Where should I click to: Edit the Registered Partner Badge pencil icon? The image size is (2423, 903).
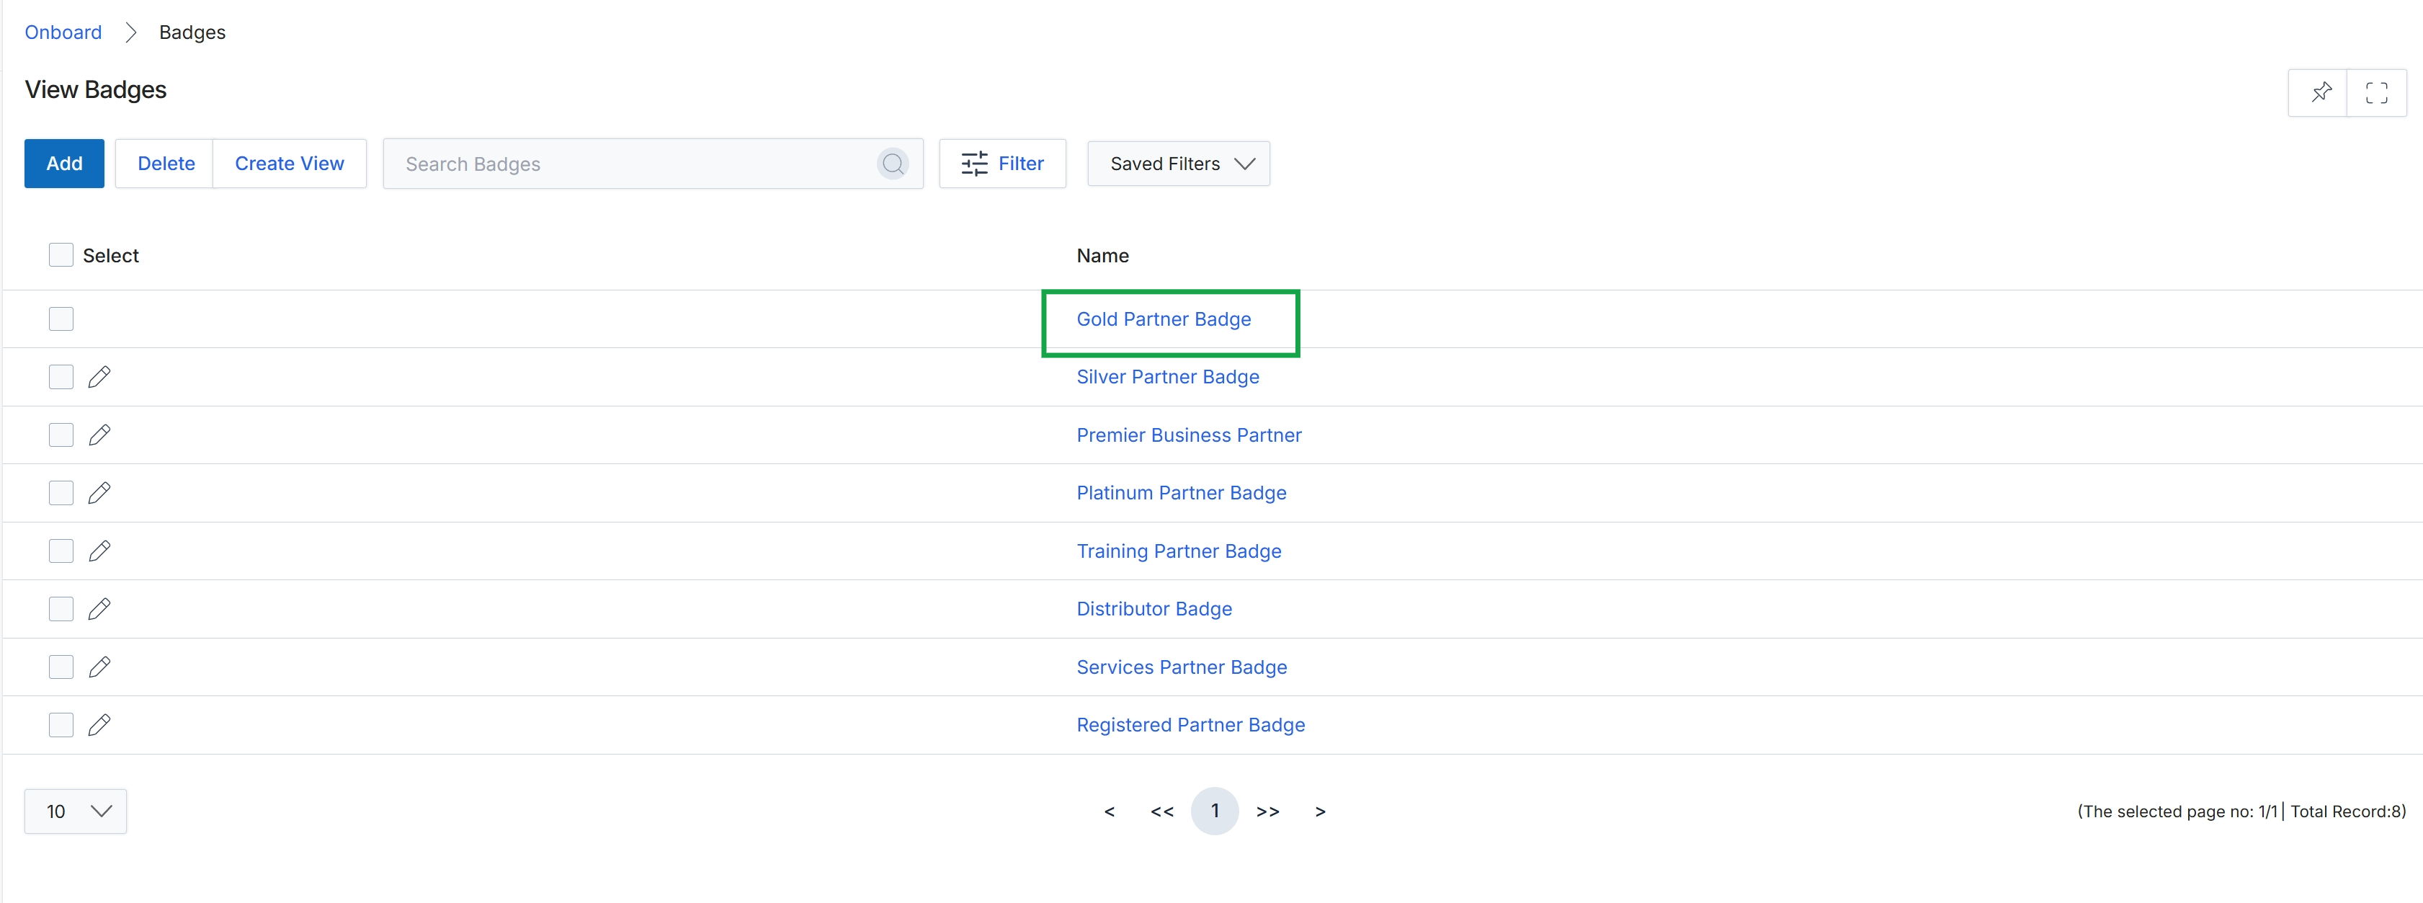(99, 725)
